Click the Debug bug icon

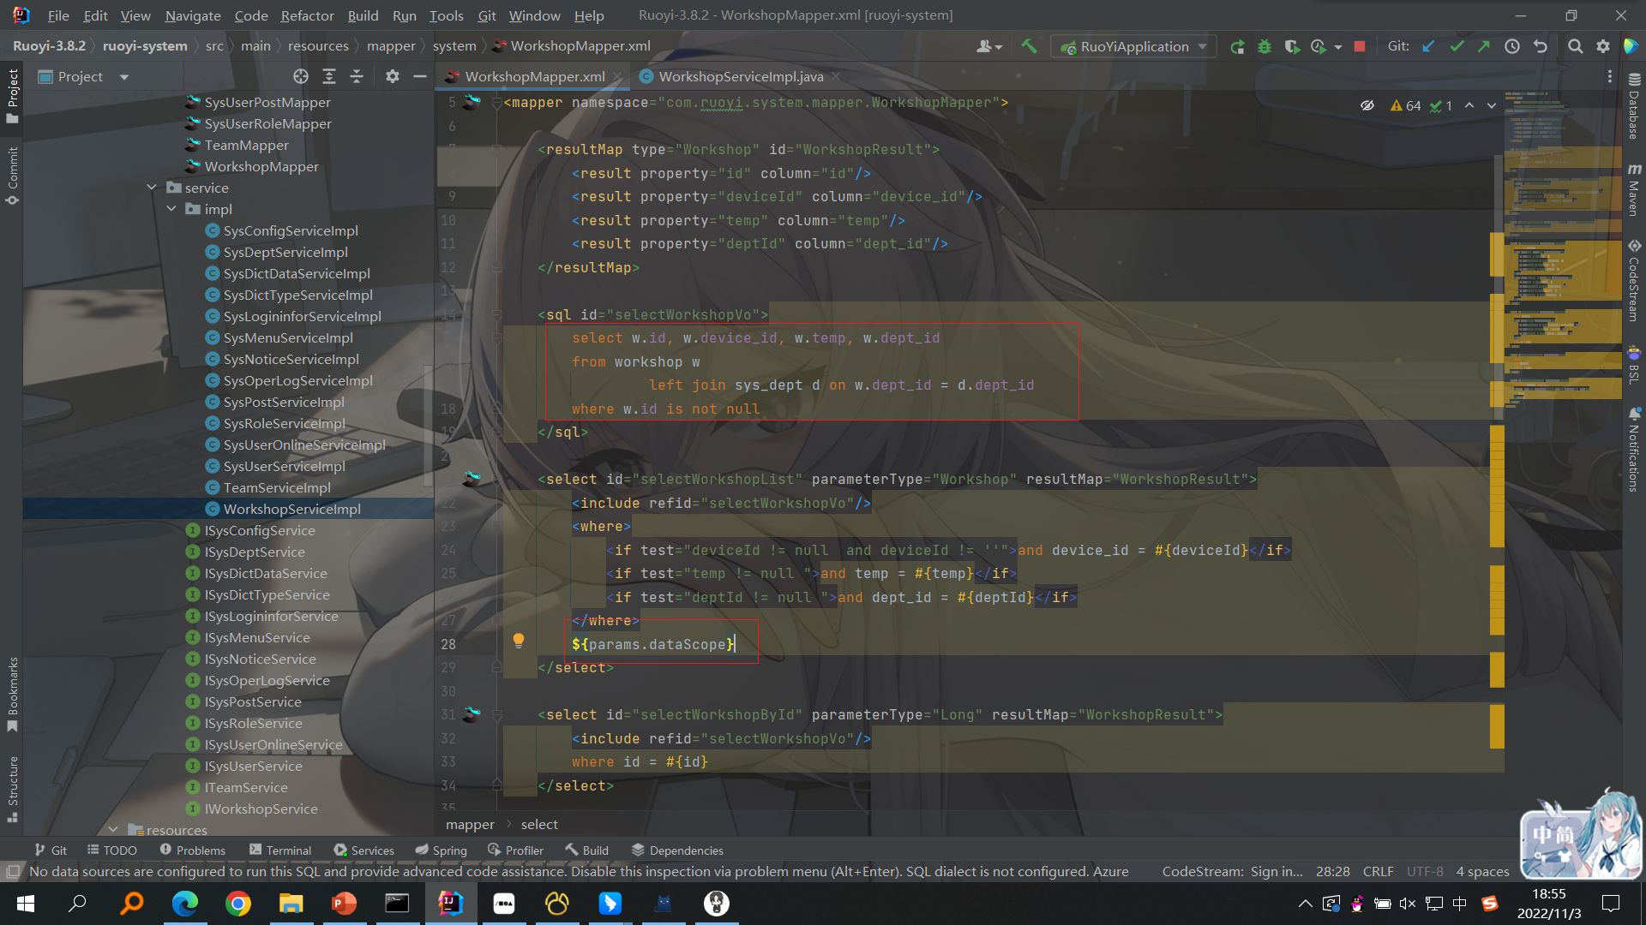(x=1265, y=46)
